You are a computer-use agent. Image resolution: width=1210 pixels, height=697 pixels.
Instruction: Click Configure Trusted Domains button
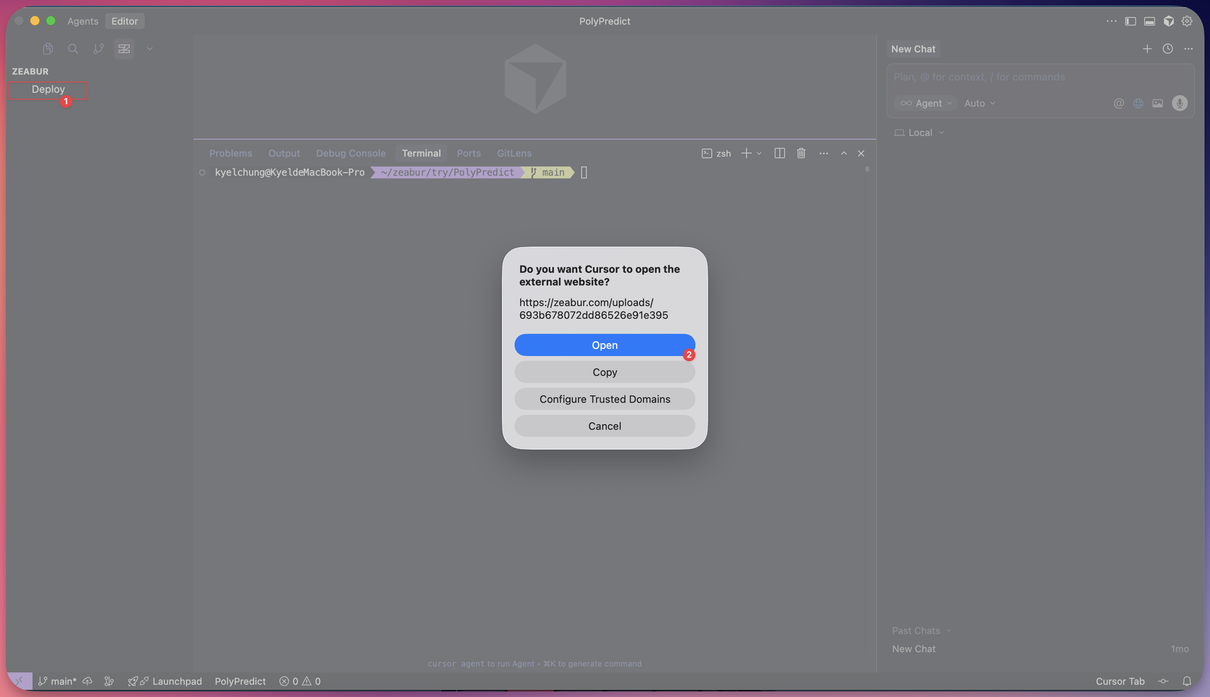pyautogui.click(x=605, y=399)
